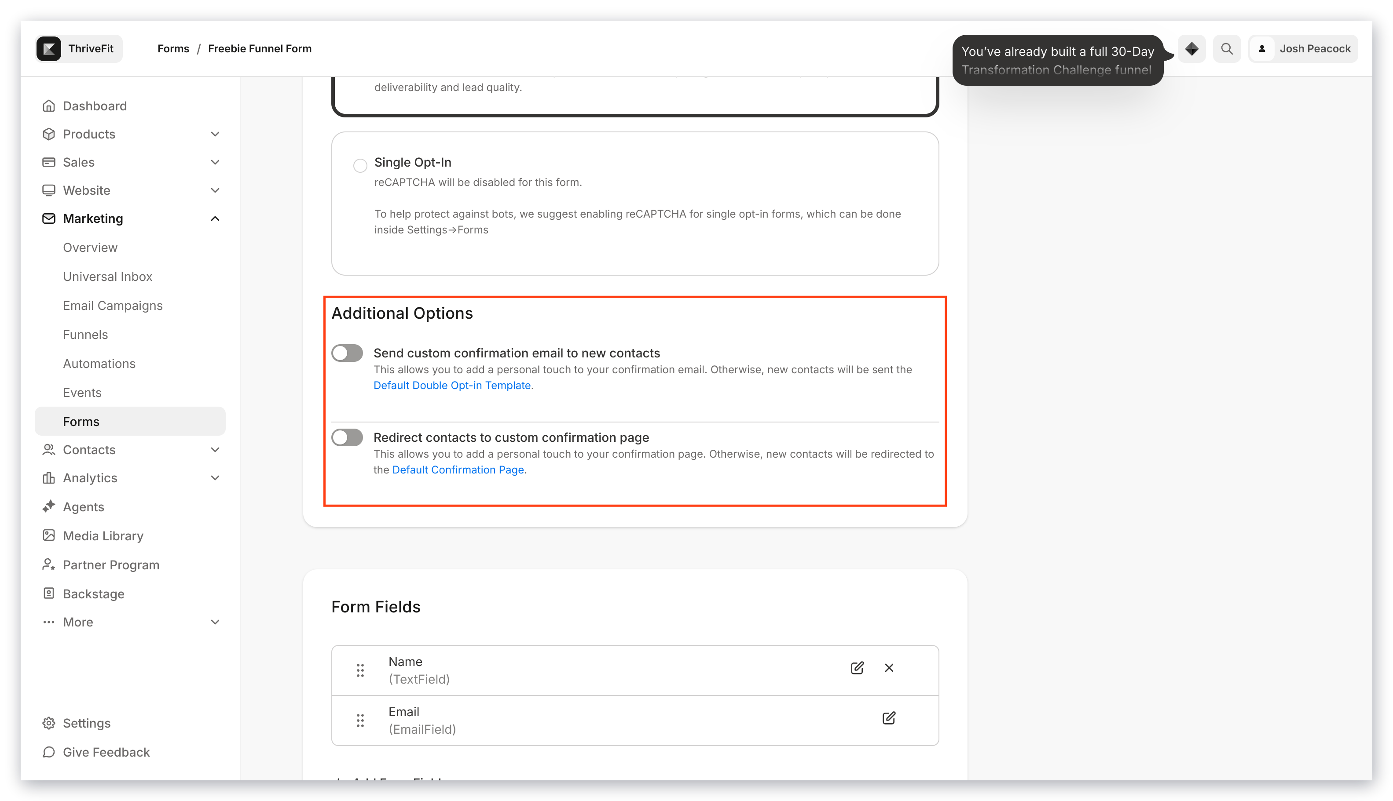Screen dimensions: 1393x801
Task: Click the More ellipsis icon
Action: pos(49,622)
